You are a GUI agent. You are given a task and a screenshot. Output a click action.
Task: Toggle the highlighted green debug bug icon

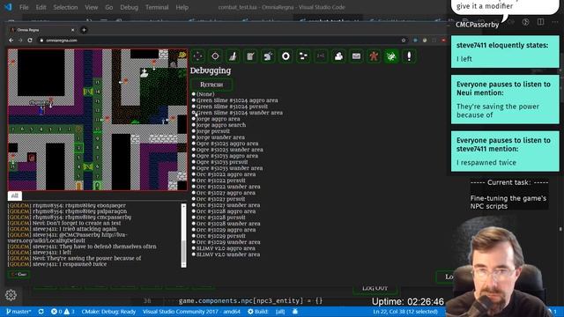[391, 56]
